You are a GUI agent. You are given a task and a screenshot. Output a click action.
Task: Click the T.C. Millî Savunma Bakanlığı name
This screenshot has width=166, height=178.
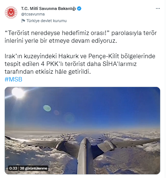click(x=49, y=8)
